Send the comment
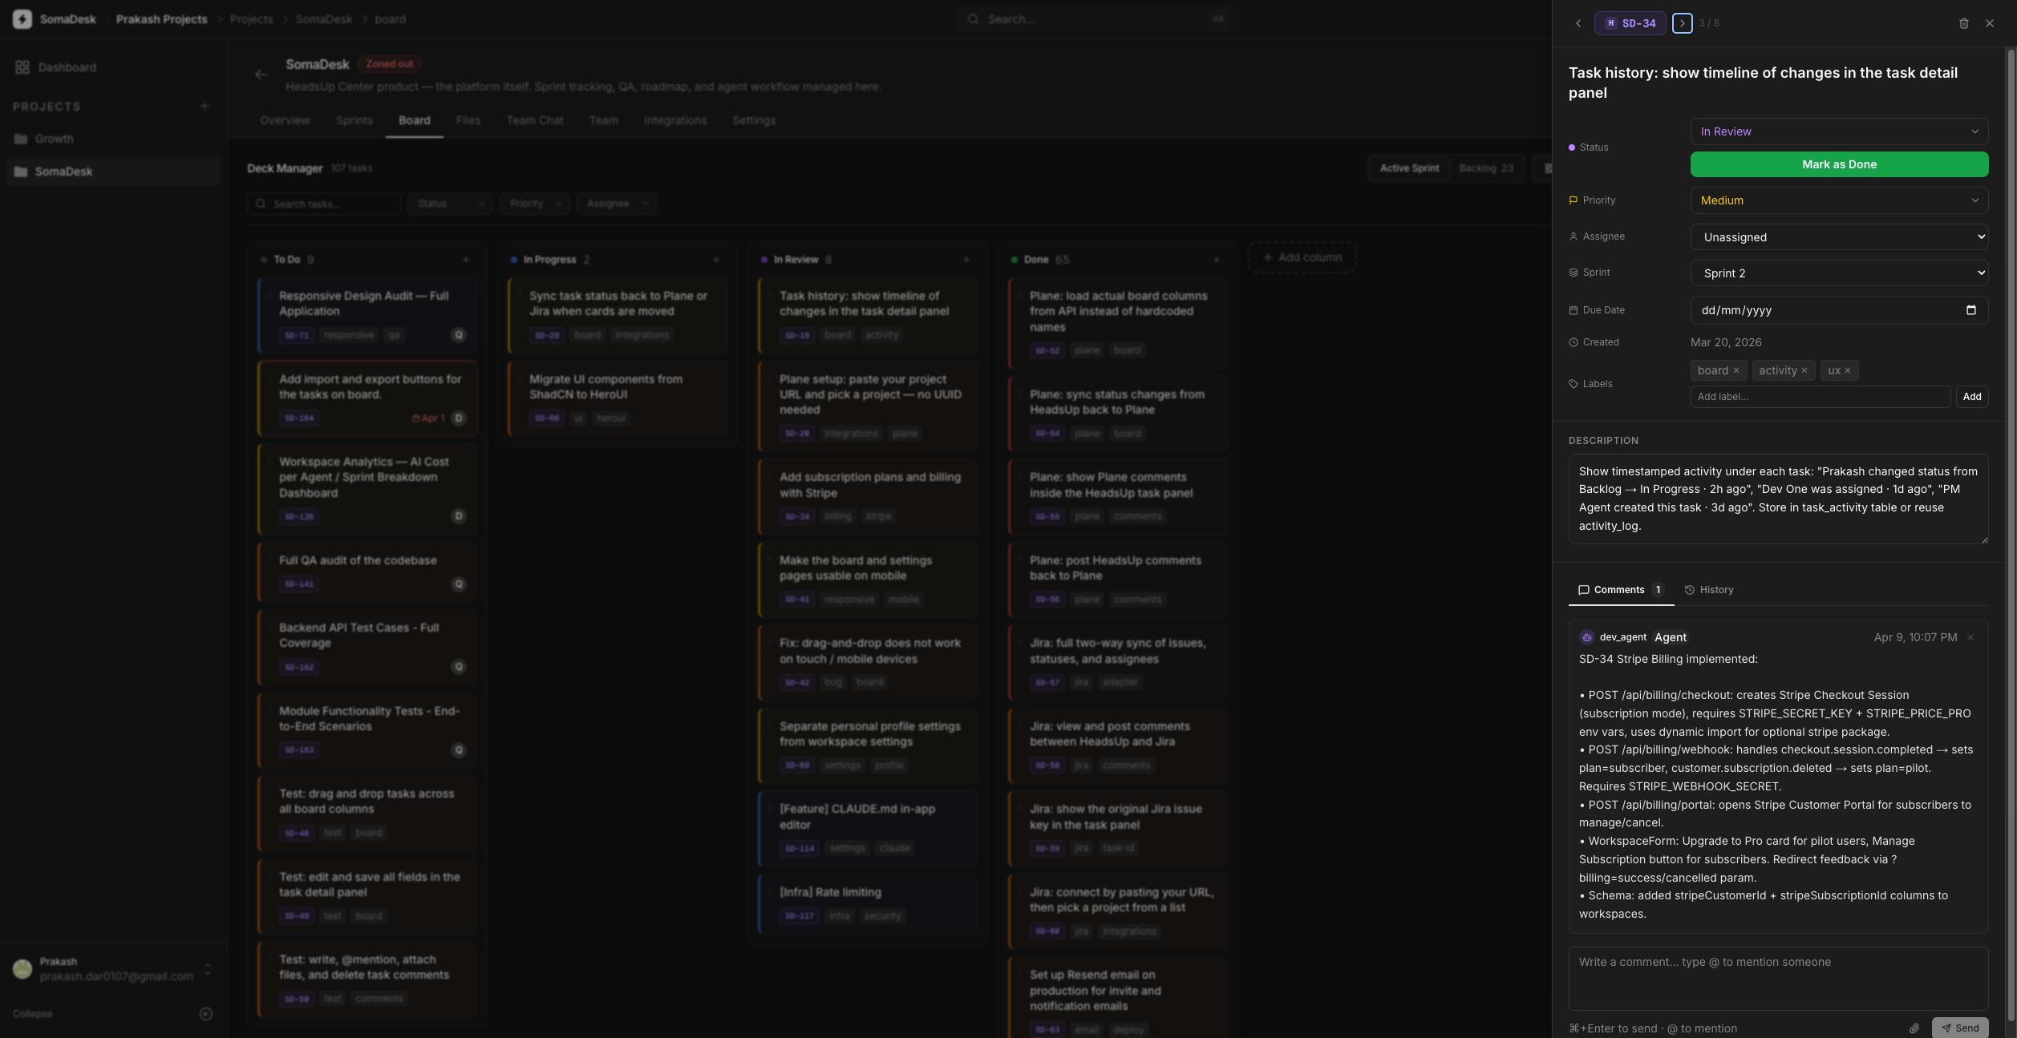The height and width of the screenshot is (1038, 2017). click(x=1960, y=1028)
